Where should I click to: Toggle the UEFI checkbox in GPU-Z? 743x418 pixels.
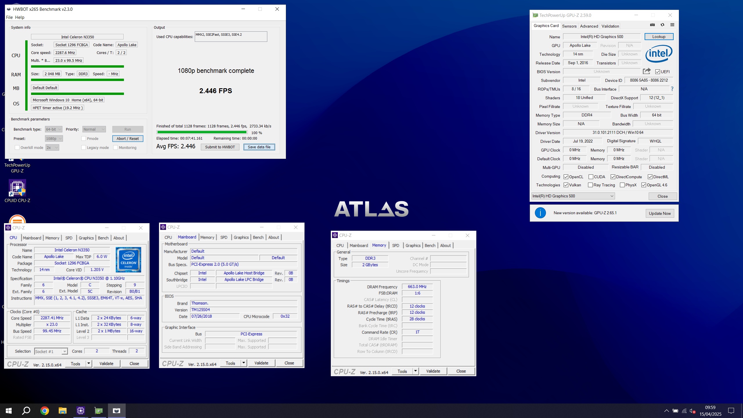(658, 72)
